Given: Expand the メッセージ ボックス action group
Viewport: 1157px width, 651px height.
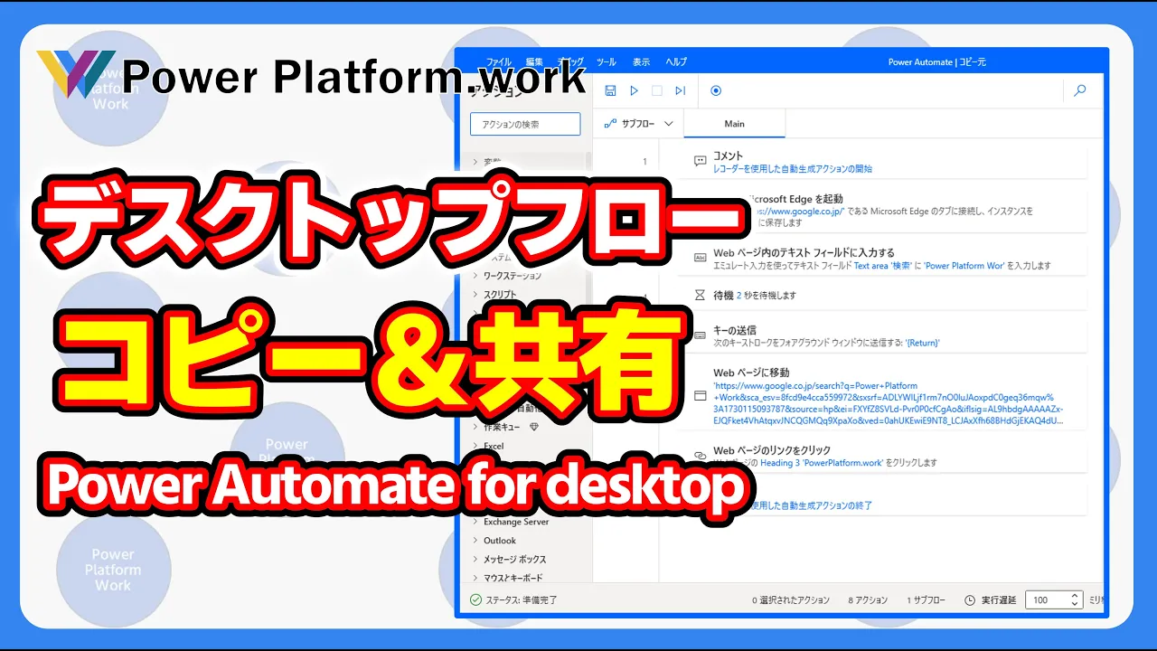Looking at the screenshot, I should 475,559.
